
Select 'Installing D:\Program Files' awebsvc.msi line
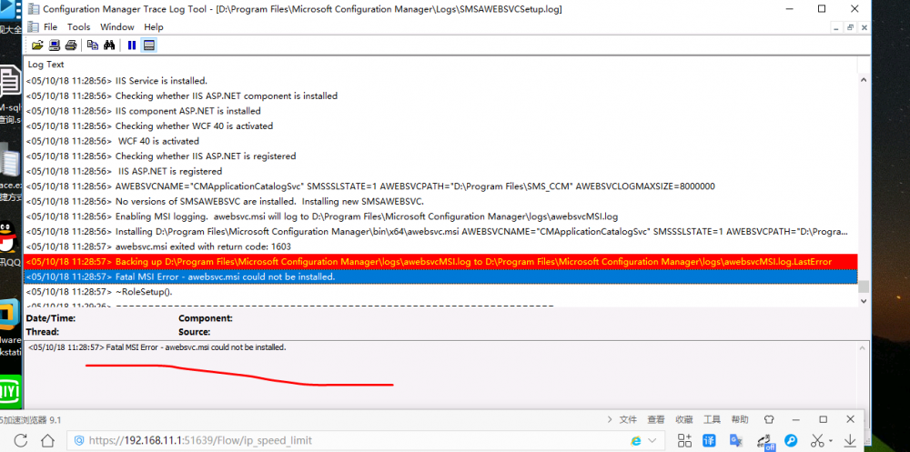[x=440, y=232]
